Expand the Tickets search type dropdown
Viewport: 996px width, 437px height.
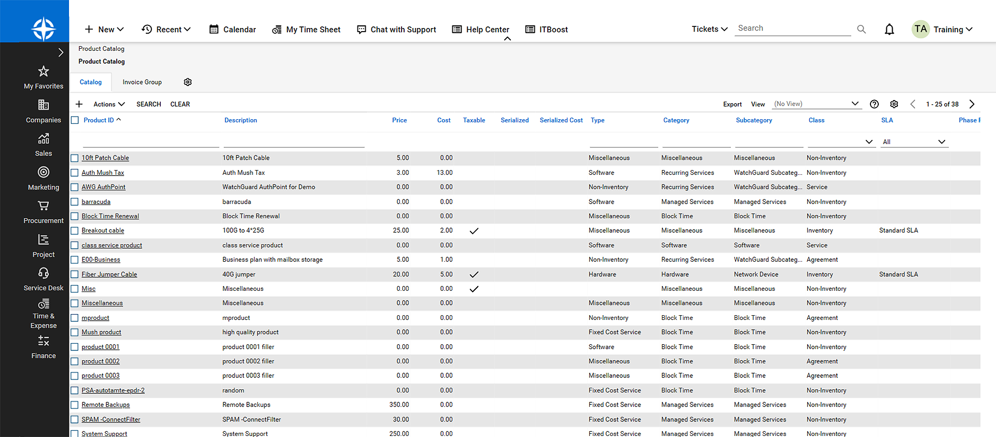pos(709,29)
